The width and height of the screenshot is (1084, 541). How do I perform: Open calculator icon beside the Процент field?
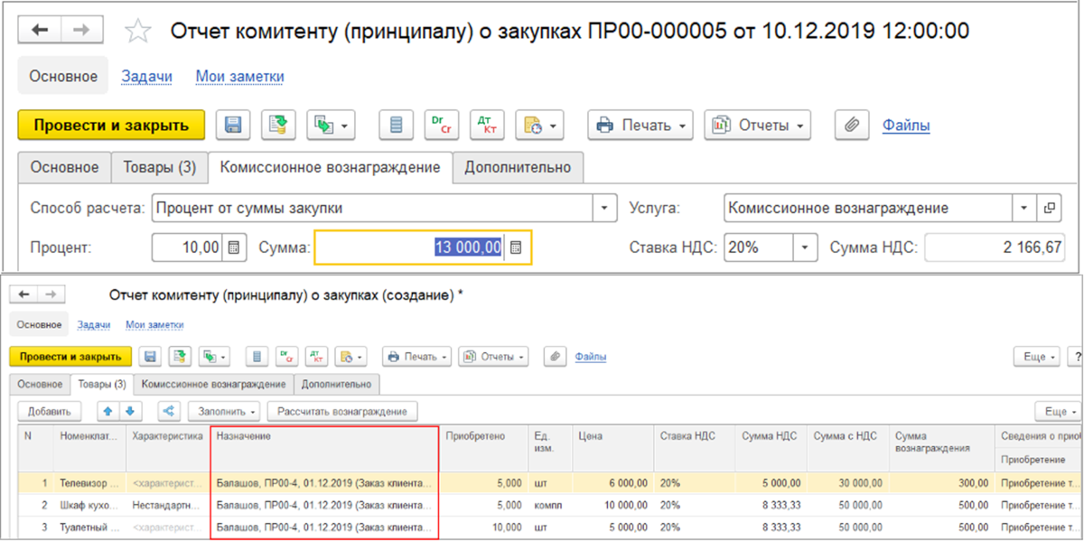(x=233, y=247)
